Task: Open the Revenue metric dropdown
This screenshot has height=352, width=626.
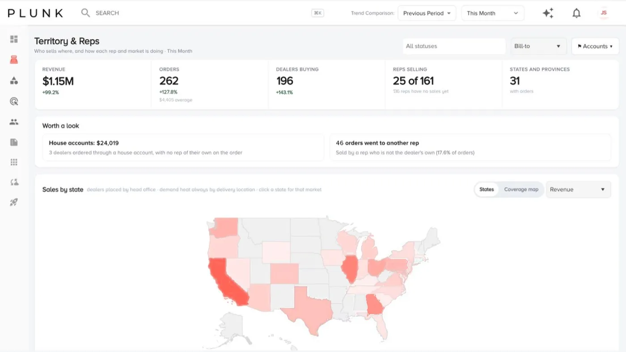Action: click(x=578, y=190)
